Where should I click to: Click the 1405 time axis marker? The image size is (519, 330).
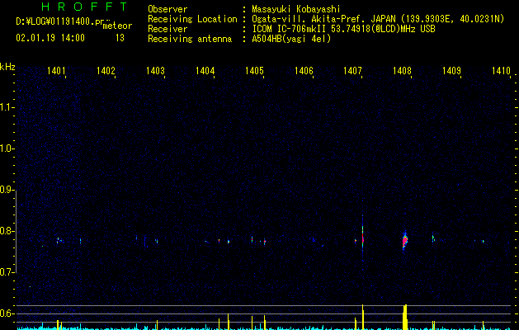click(x=254, y=71)
